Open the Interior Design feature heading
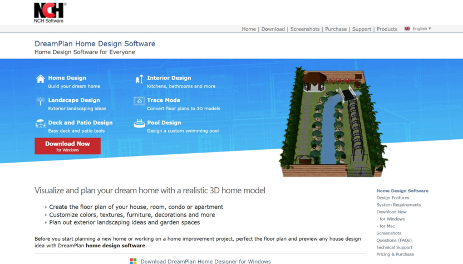The image size is (463, 264). point(169,78)
